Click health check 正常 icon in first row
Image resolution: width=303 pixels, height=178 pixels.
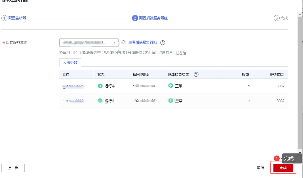pos(171,86)
